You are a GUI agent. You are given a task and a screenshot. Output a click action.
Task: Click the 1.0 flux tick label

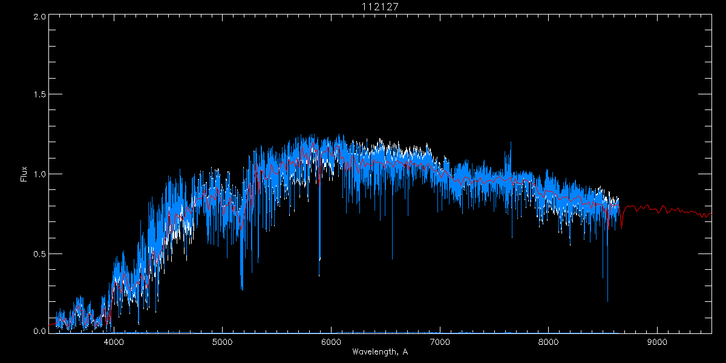pyautogui.click(x=38, y=174)
